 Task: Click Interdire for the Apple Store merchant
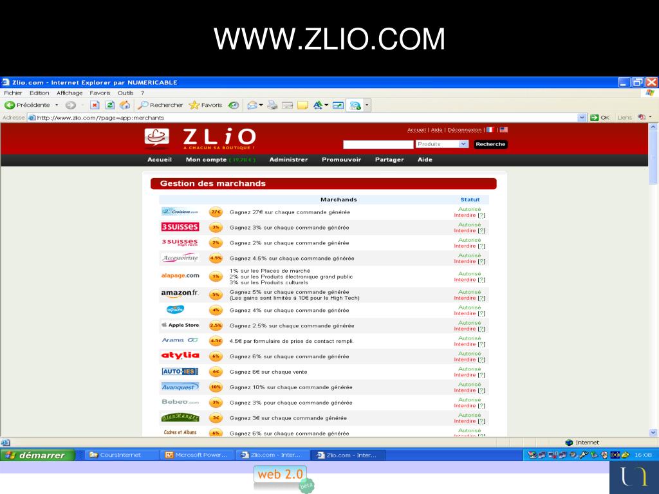465,329
